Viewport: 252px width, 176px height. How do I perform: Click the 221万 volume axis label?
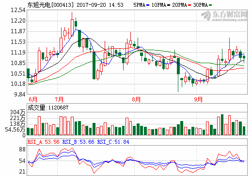(x=17, y=118)
